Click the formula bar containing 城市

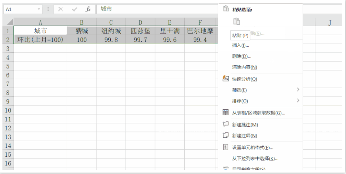(157, 9)
